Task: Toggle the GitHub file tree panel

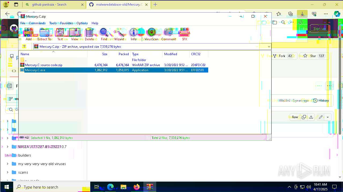Action: tap(10, 86)
